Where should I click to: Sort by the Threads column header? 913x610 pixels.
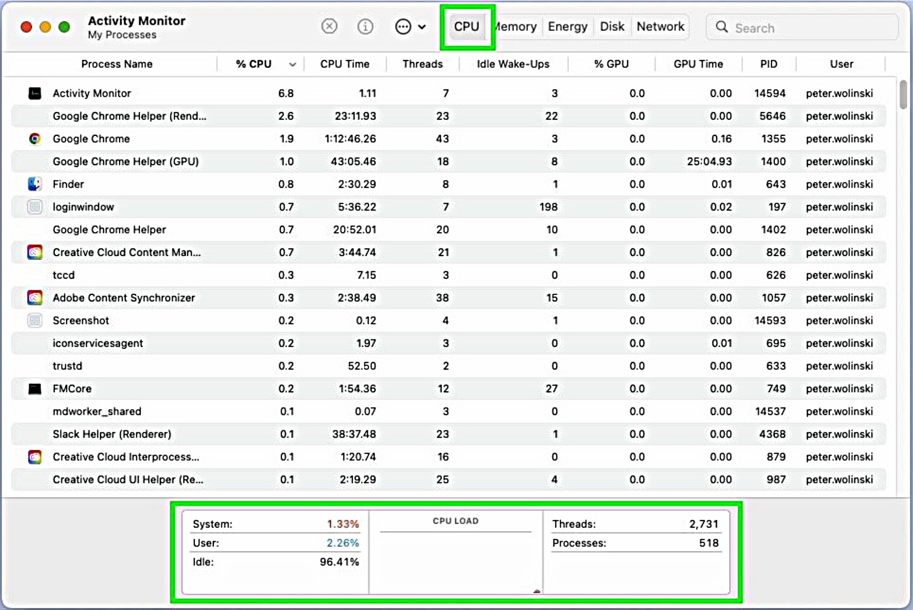click(x=422, y=64)
